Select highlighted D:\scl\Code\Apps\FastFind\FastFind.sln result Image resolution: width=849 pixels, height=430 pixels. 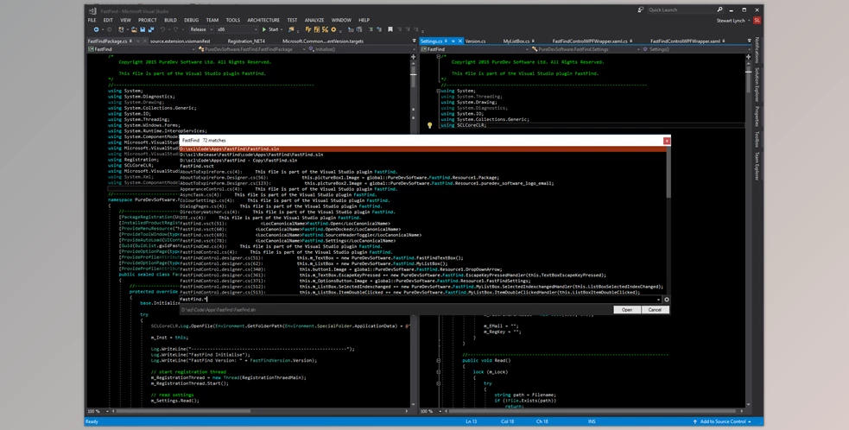click(422, 149)
